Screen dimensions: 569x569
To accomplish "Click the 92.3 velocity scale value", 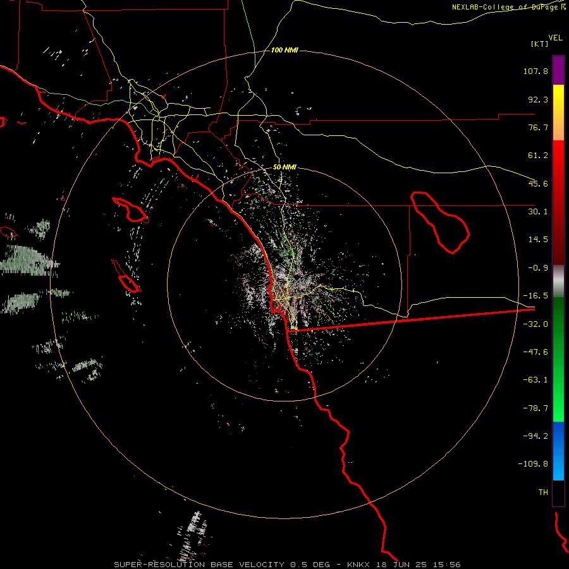I will click(538, 99).
